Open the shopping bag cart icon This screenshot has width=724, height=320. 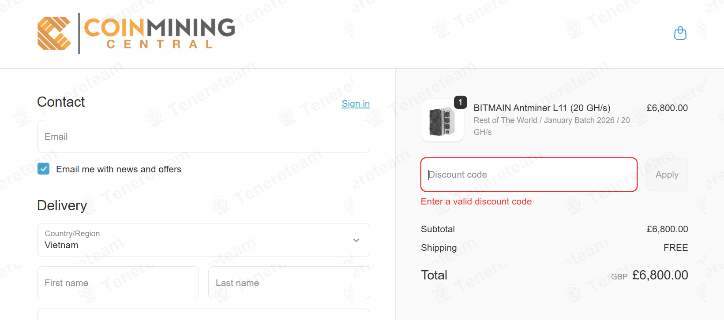680,33
